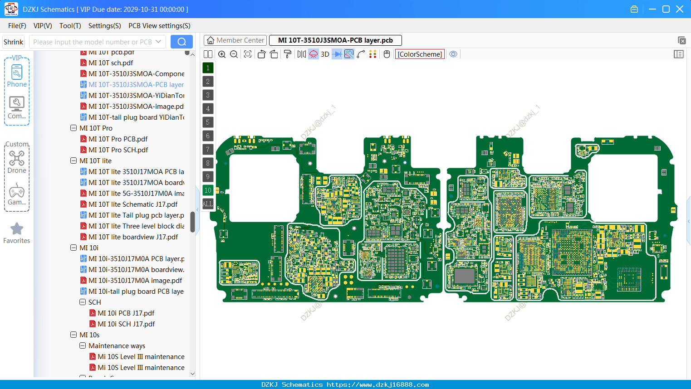Toggle the eye visibility icon
This screenshot has height=389, width=691.
coord(453,54)
